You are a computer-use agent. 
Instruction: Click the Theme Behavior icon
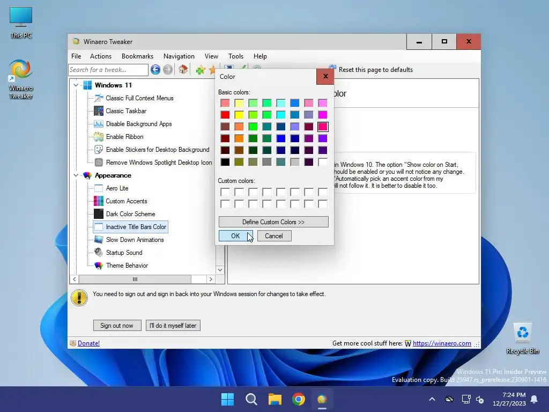(99, 266)
